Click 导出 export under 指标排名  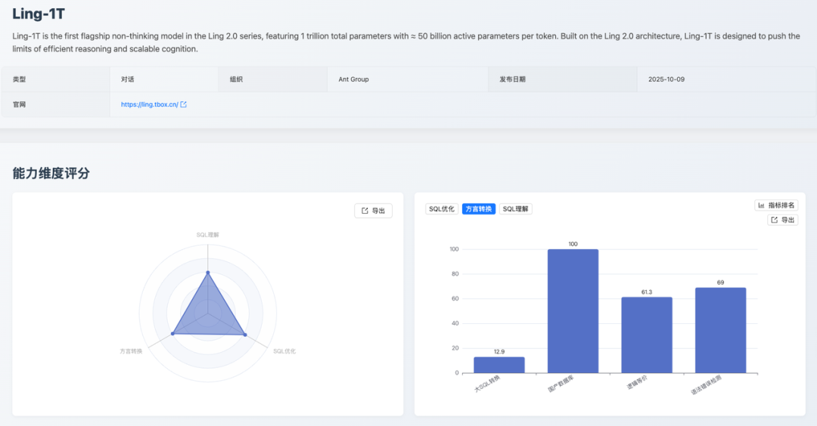[783, 220]
